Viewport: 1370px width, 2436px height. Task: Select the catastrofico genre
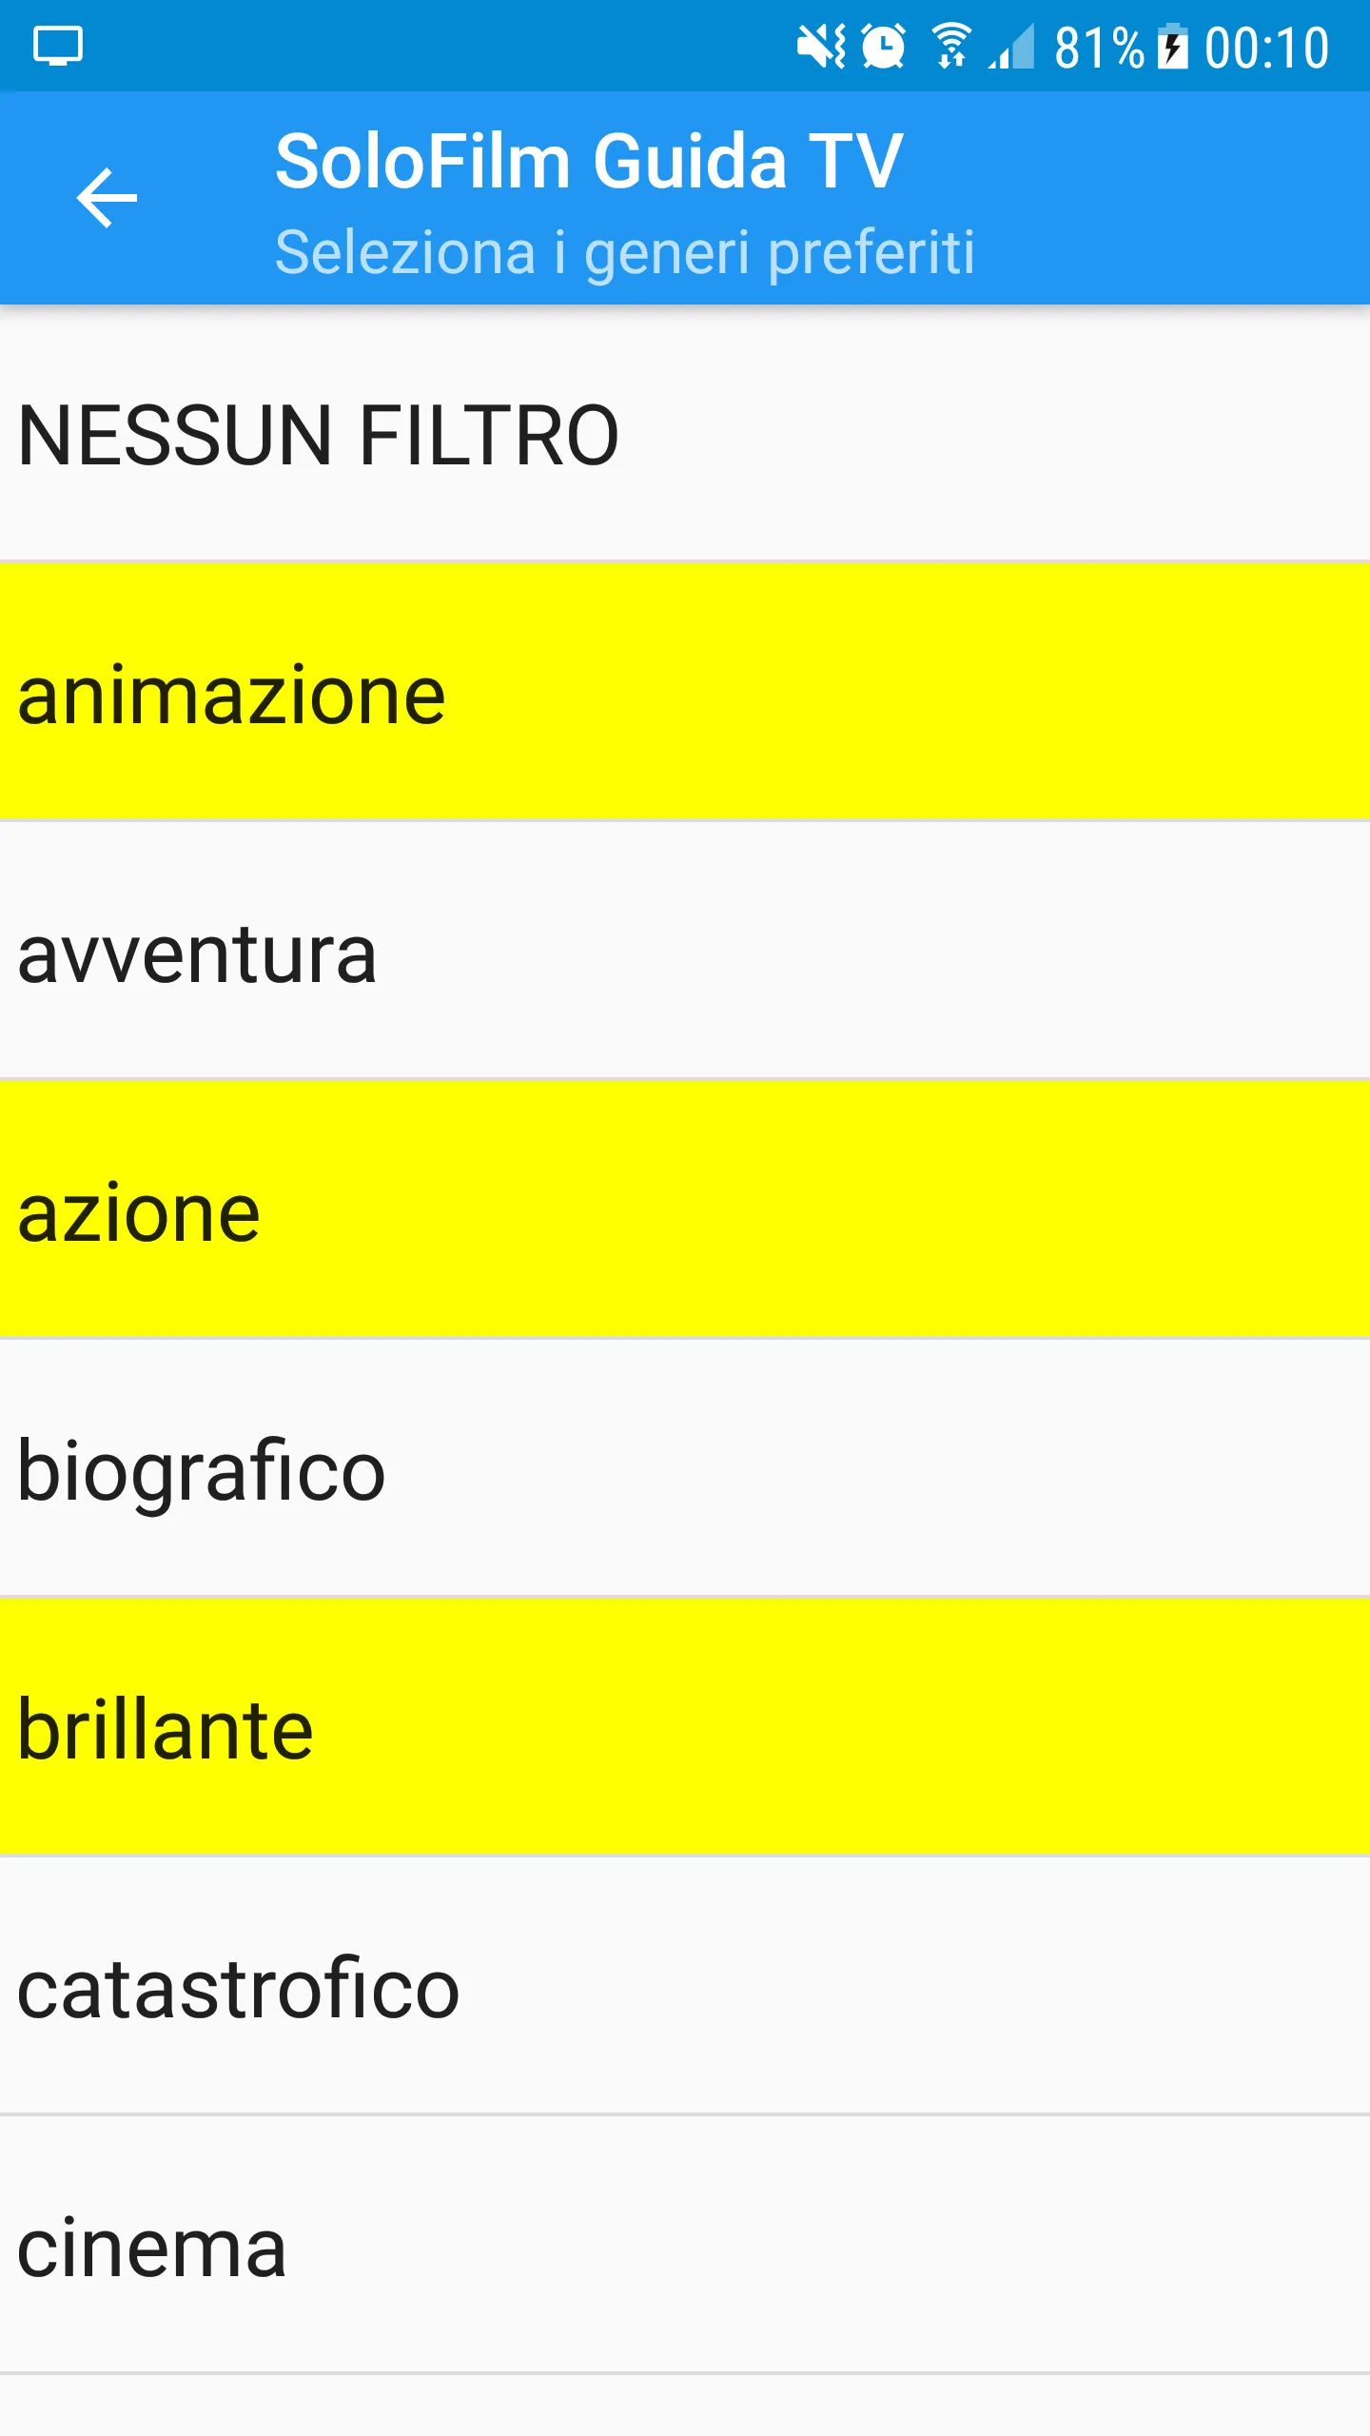[685, 1986]
